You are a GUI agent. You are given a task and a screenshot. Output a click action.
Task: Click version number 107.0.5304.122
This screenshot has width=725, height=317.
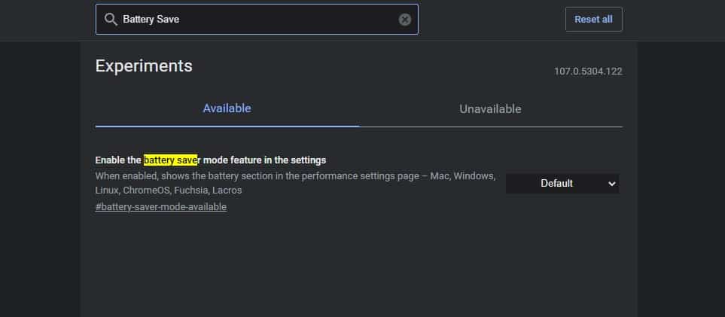(x=588, y=72)
